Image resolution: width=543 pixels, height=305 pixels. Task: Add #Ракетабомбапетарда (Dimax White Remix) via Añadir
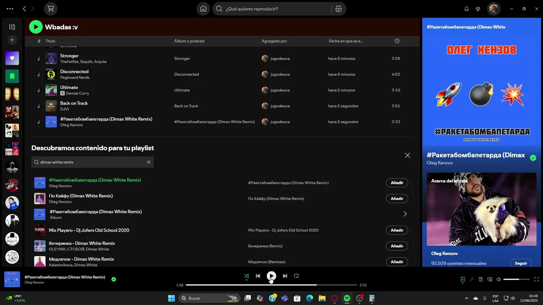[x=397, y=183]
